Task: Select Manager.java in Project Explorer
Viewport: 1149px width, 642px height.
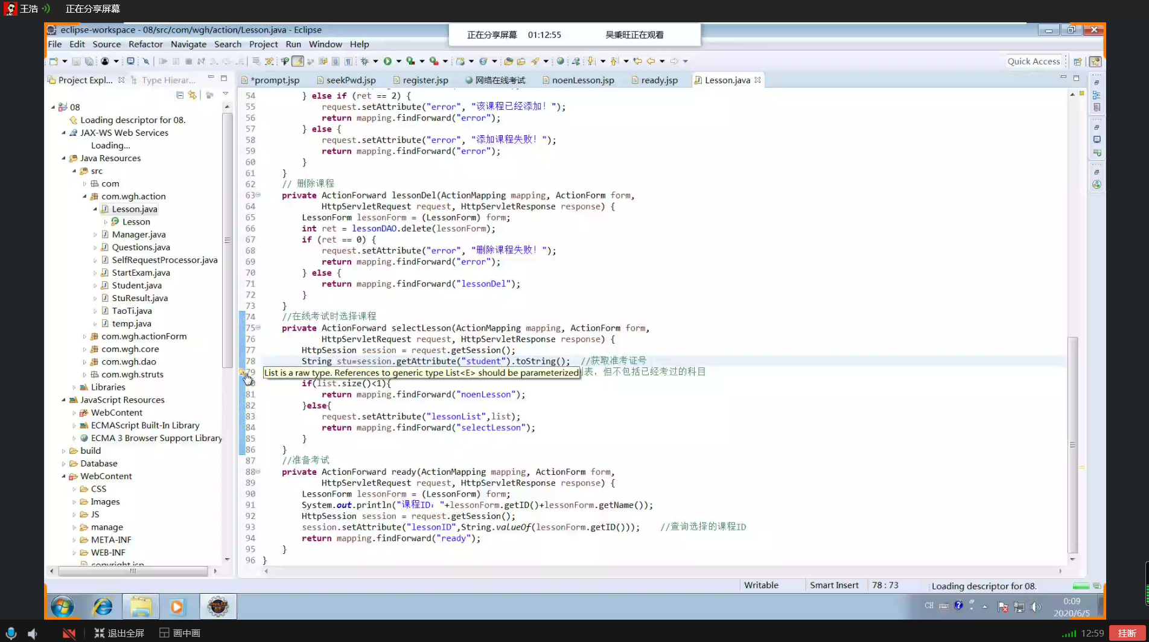Action: (138, 234)
